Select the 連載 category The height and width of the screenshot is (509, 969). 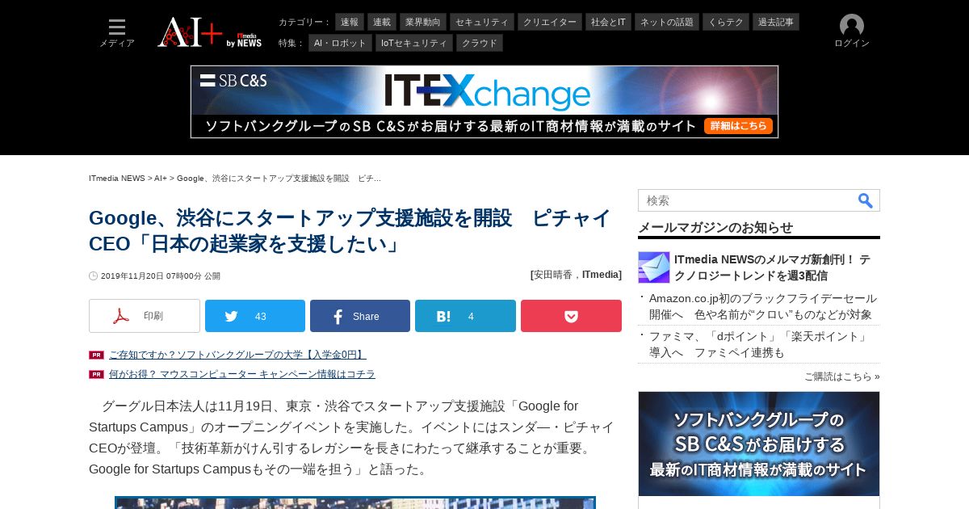point(382,22)
